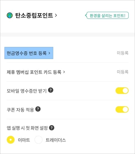The image size is (135, 154).
Task: Click the chevron after 제휴 멤버십 포인트 카드 등록
Action: 64,72
